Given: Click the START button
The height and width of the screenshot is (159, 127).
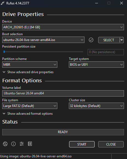Looking at the screenshot, I should coord(82,144).
